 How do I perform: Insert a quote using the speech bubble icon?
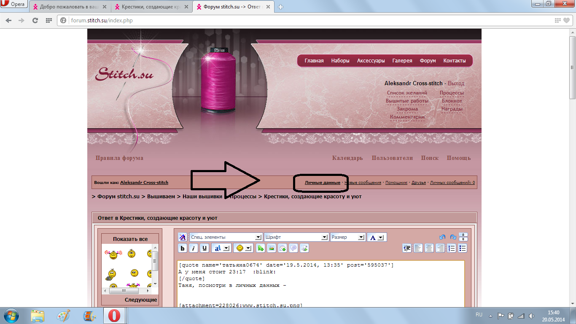click(293, 248)
